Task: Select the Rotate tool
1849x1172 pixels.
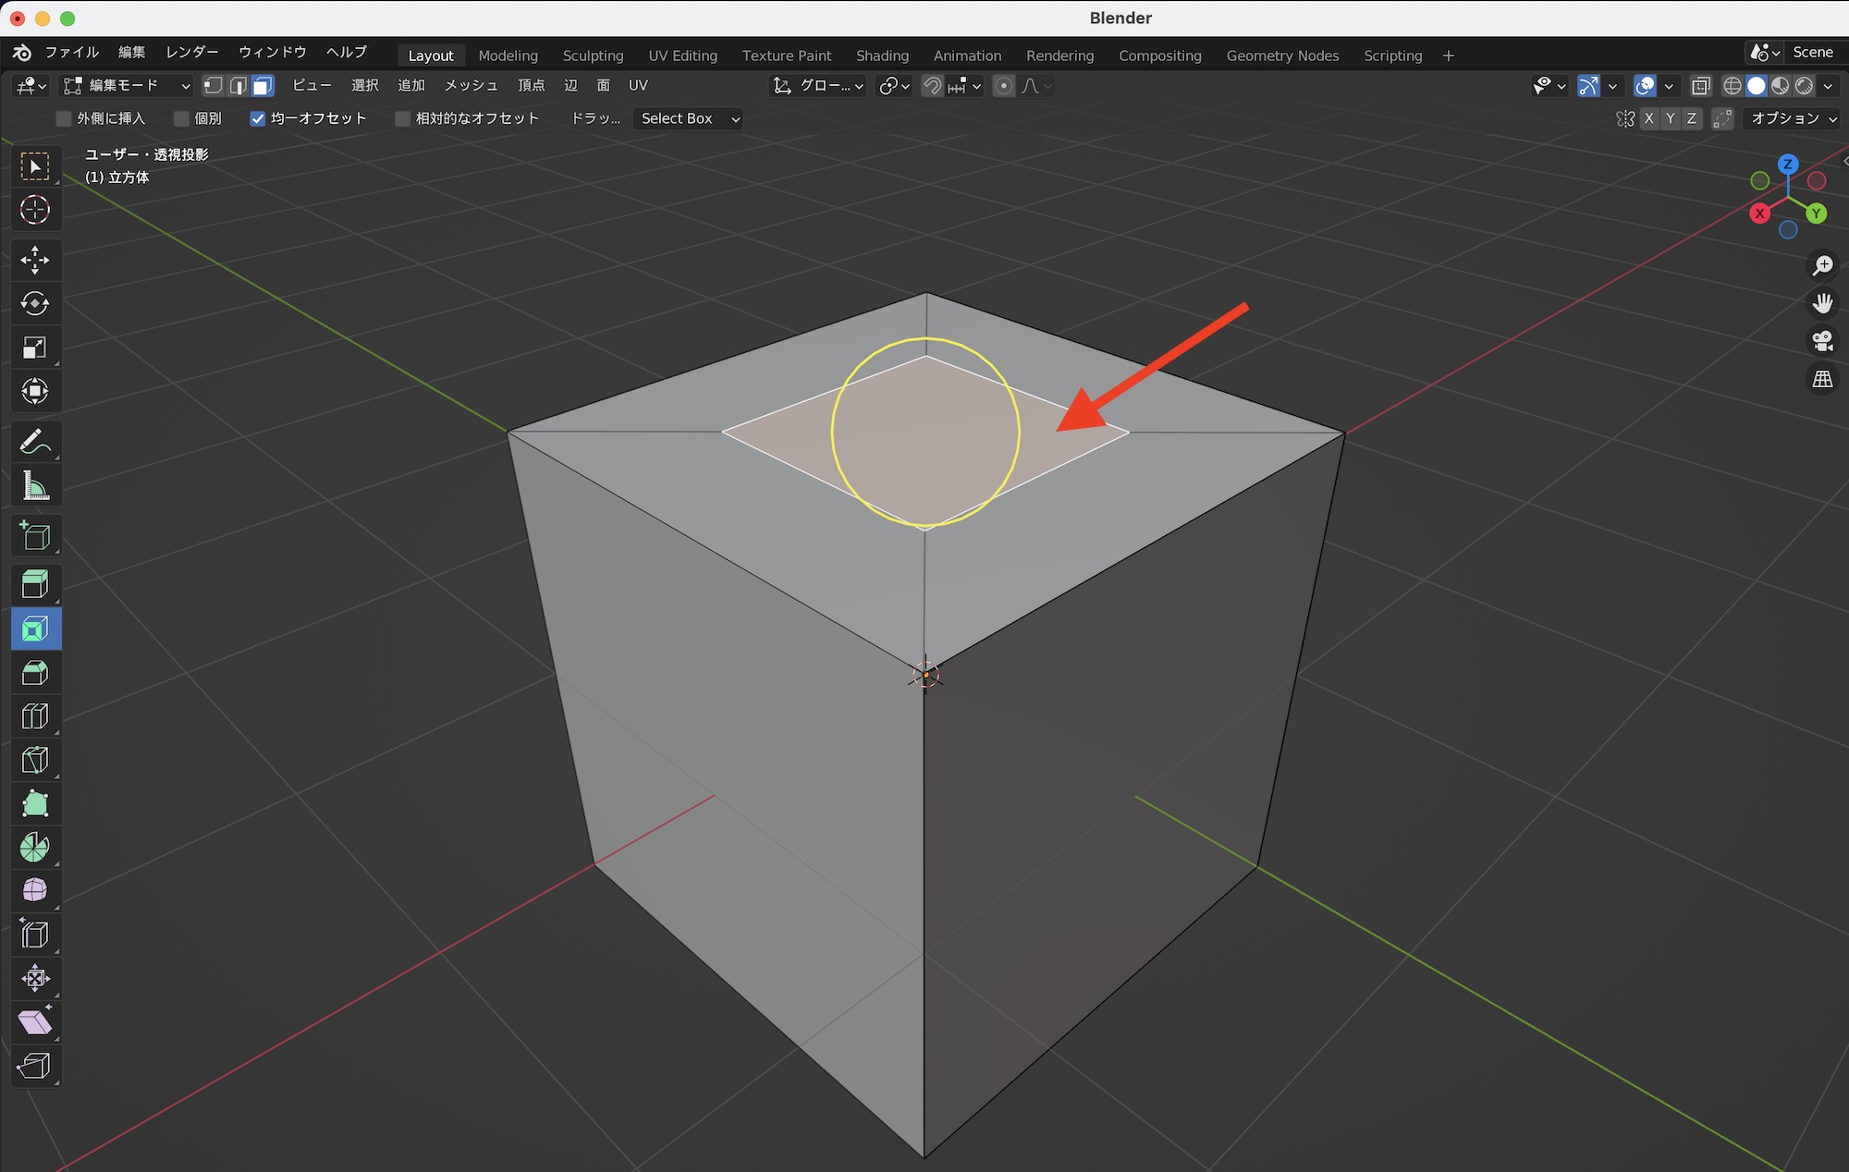Action: point(35,304)
